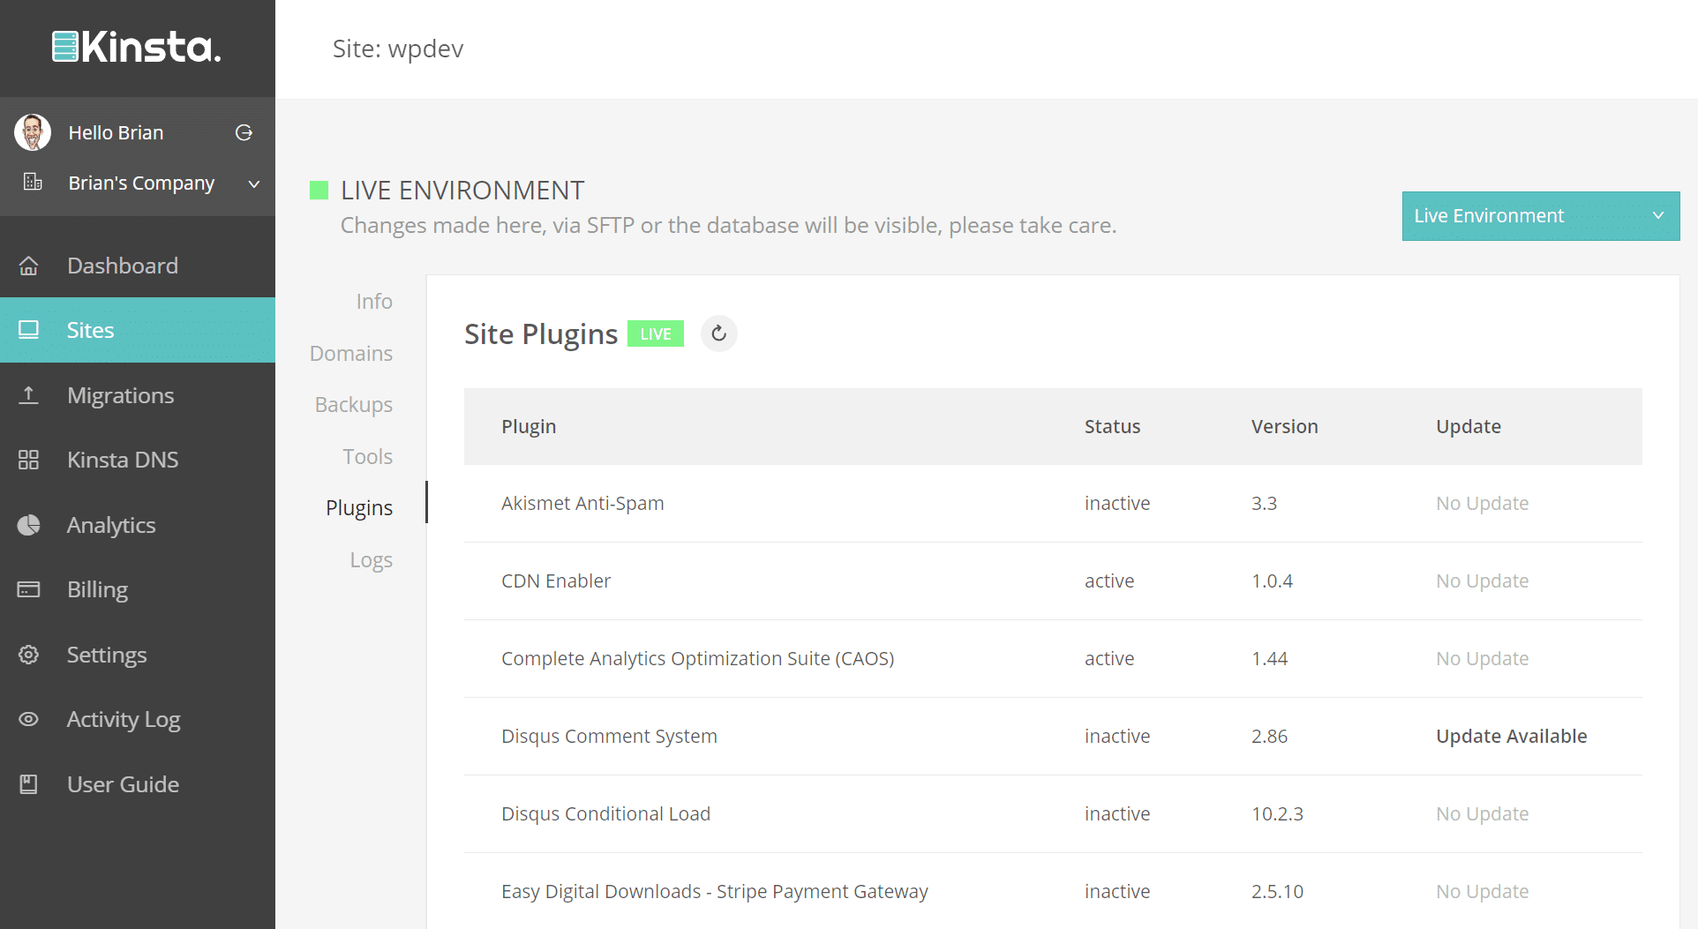Click Disqus Conditional Load version 10.2.3
The height and width of the screenshot is (929, 1698).
1277,813
